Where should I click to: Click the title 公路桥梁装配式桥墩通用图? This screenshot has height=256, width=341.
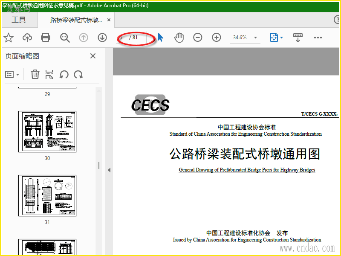(245, 154)
